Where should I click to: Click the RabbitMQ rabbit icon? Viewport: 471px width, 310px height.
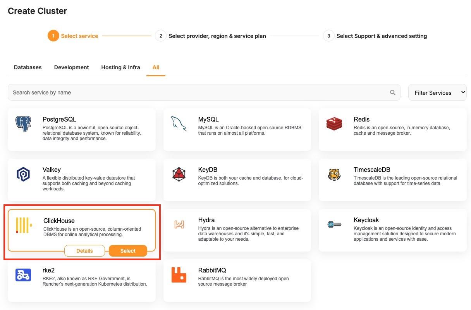pyautogui.click(x=179, y=275)
